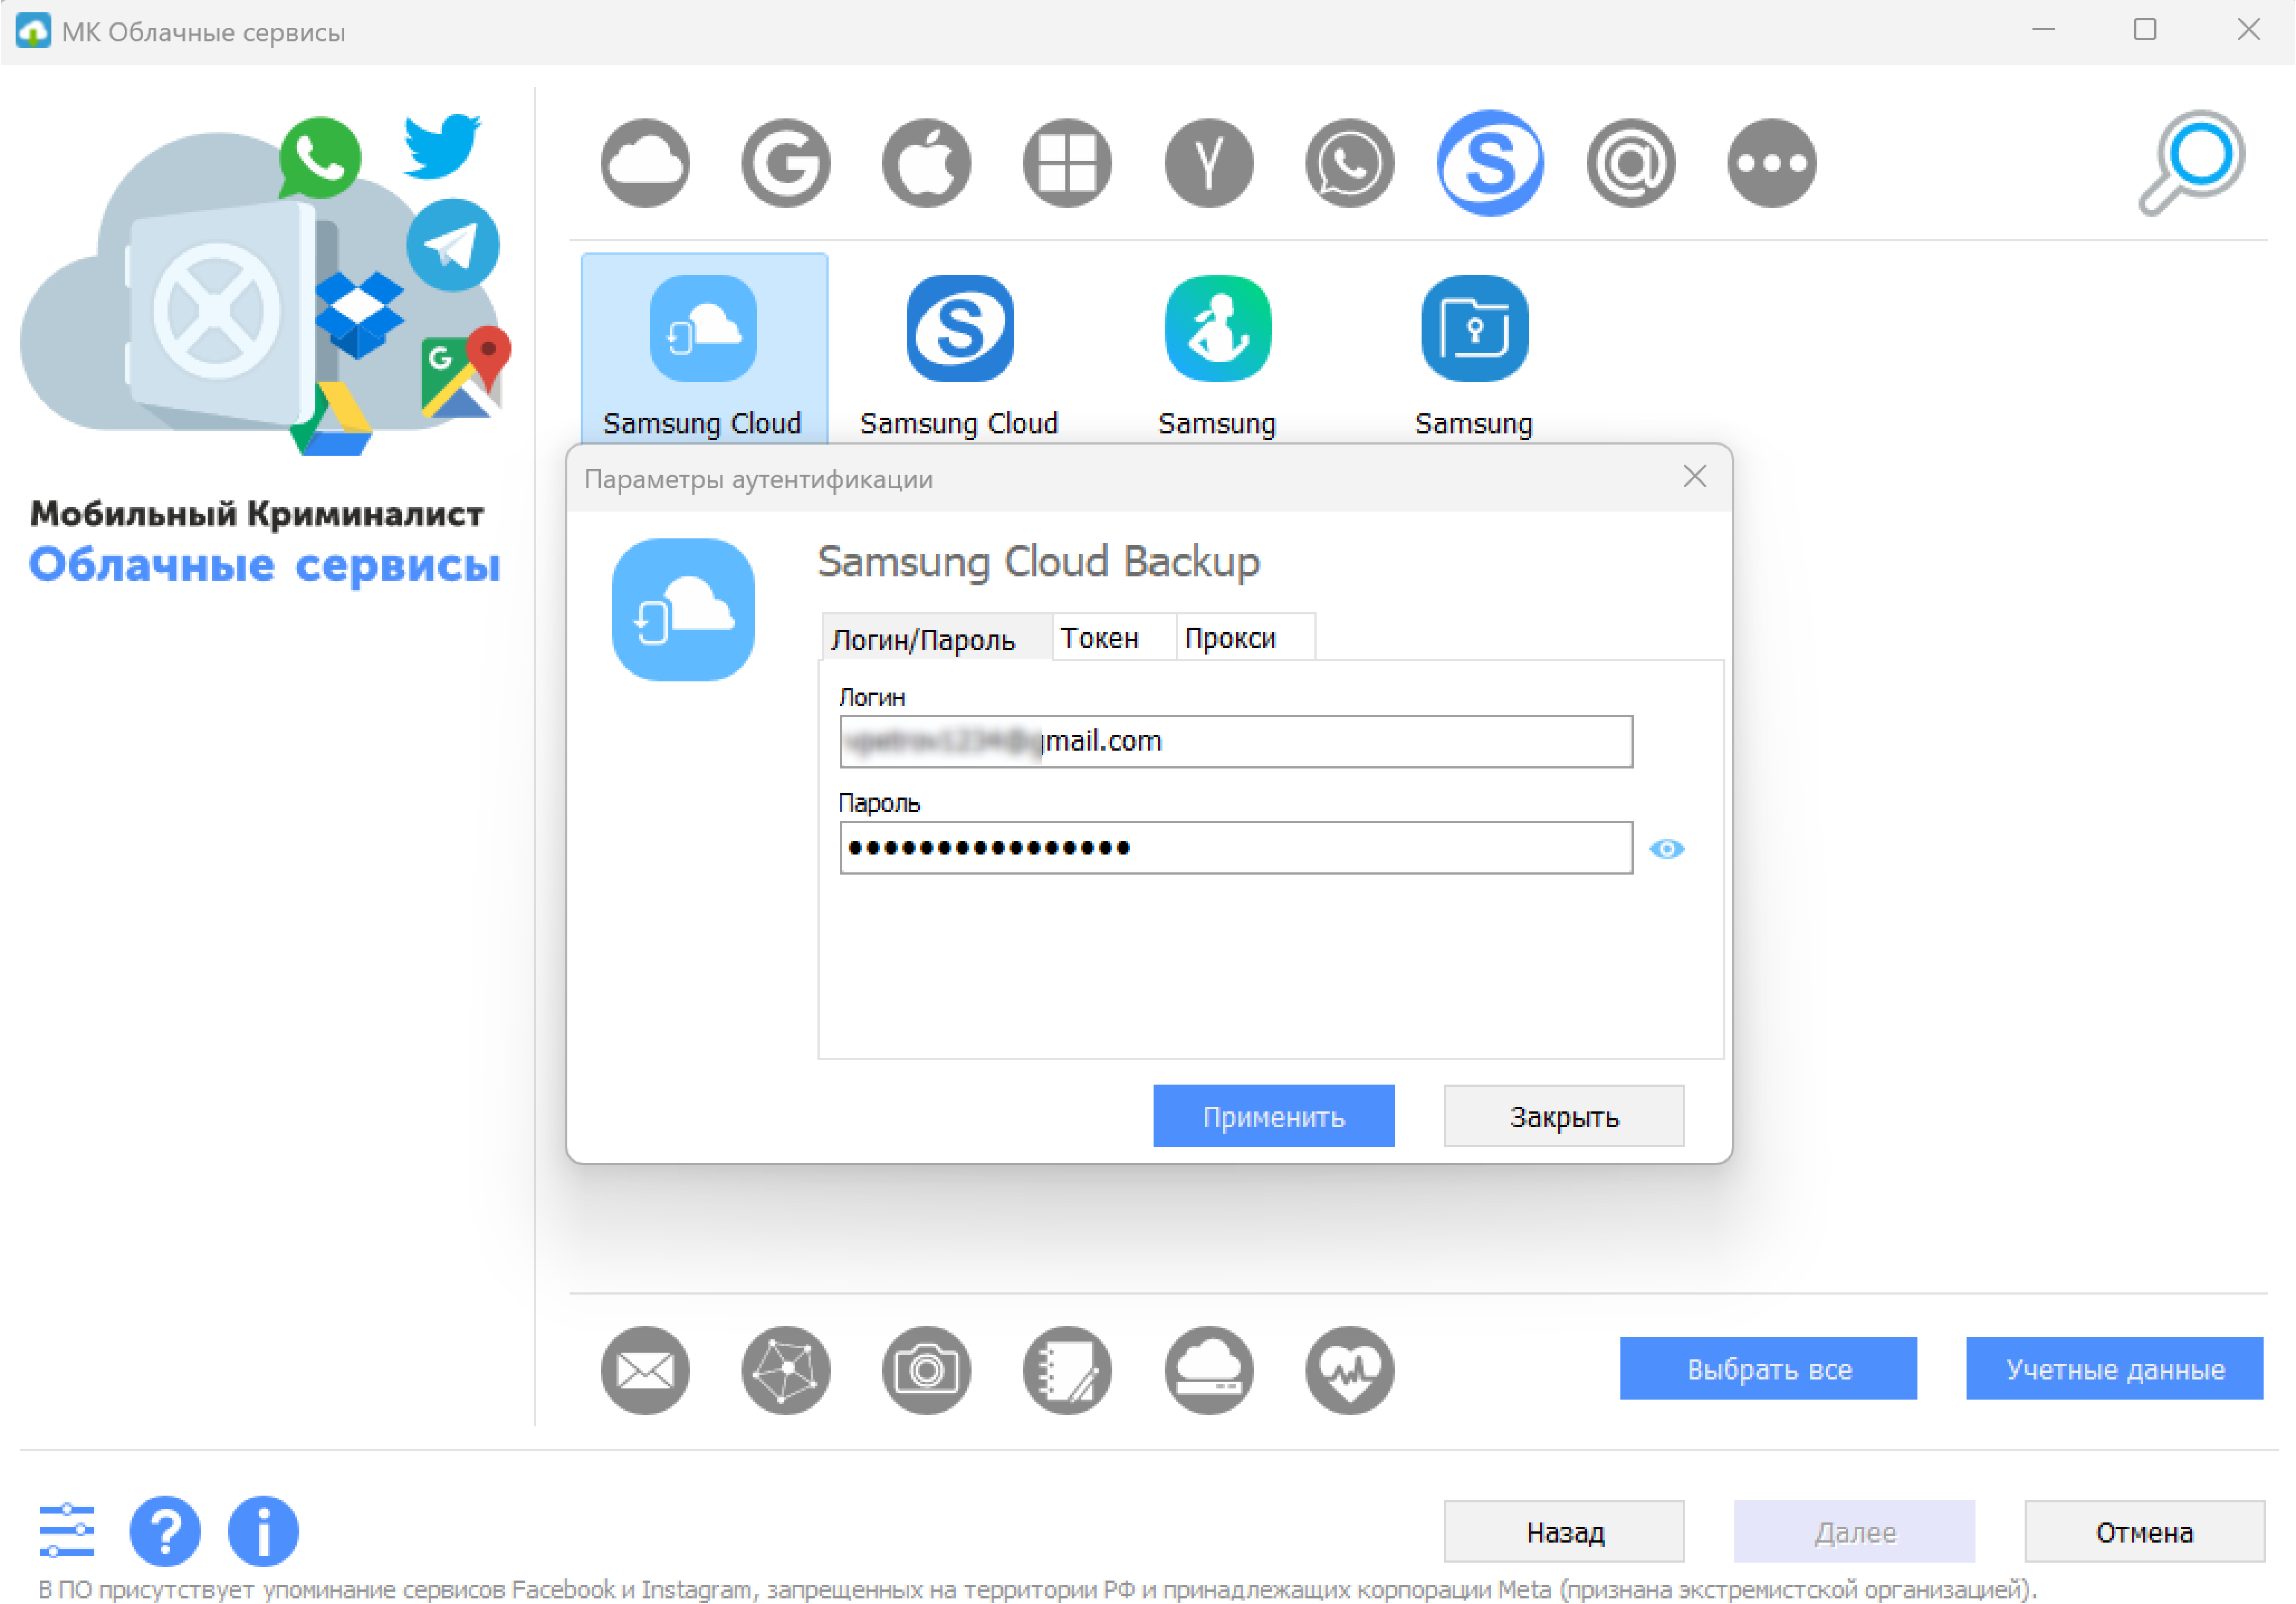Click the Закрыть button in dialog
Screen dimensions: 2296x1604
(x=1564, y=1117)
